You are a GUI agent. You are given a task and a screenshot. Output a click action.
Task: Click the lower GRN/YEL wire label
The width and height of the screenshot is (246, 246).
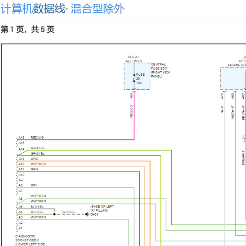coord(38,153)
